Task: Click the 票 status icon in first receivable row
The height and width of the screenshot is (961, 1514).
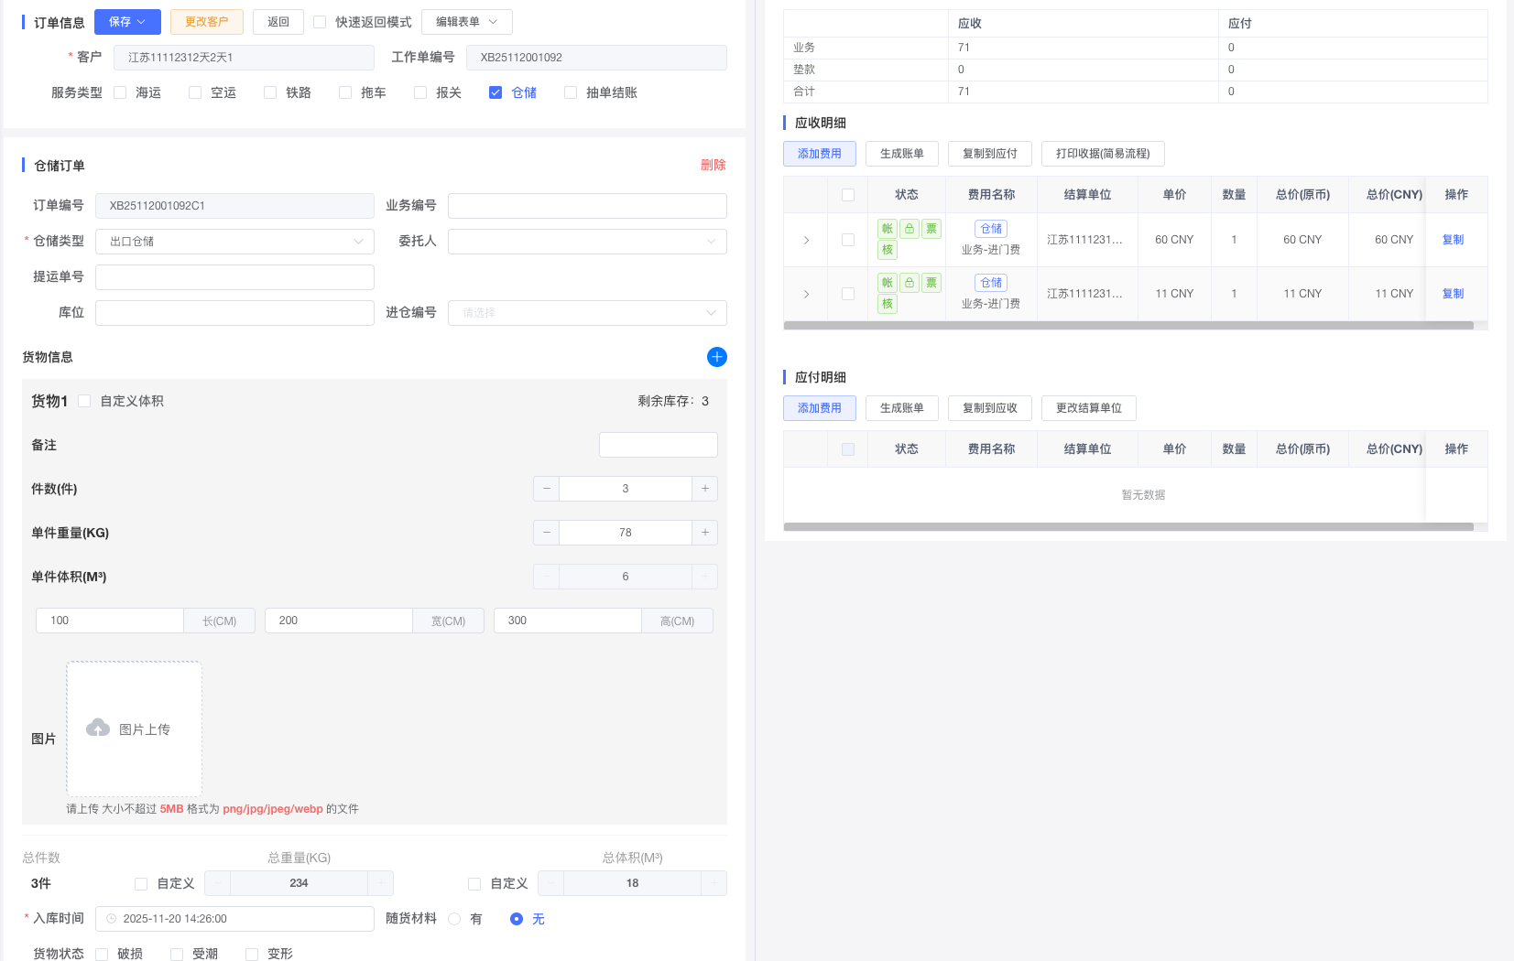Action: [931, 229]
